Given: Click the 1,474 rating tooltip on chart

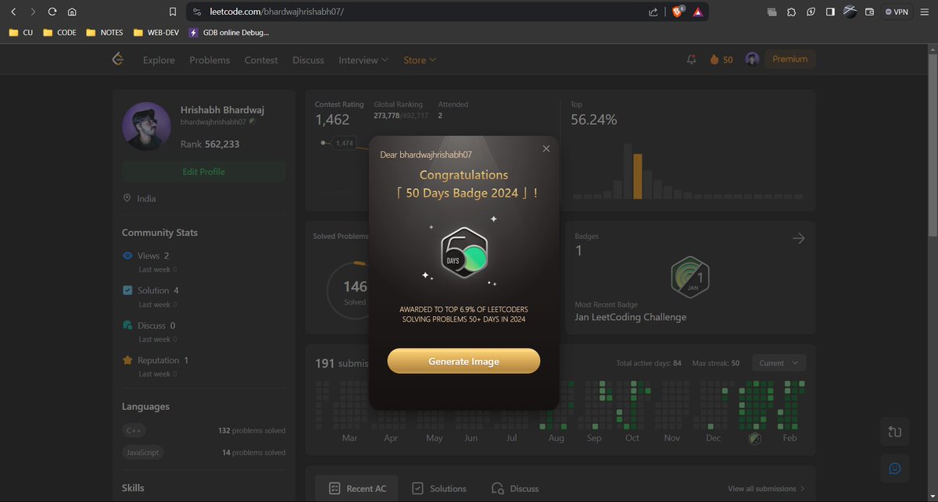Looking at the screenshot, I should [x=344, y=143].
